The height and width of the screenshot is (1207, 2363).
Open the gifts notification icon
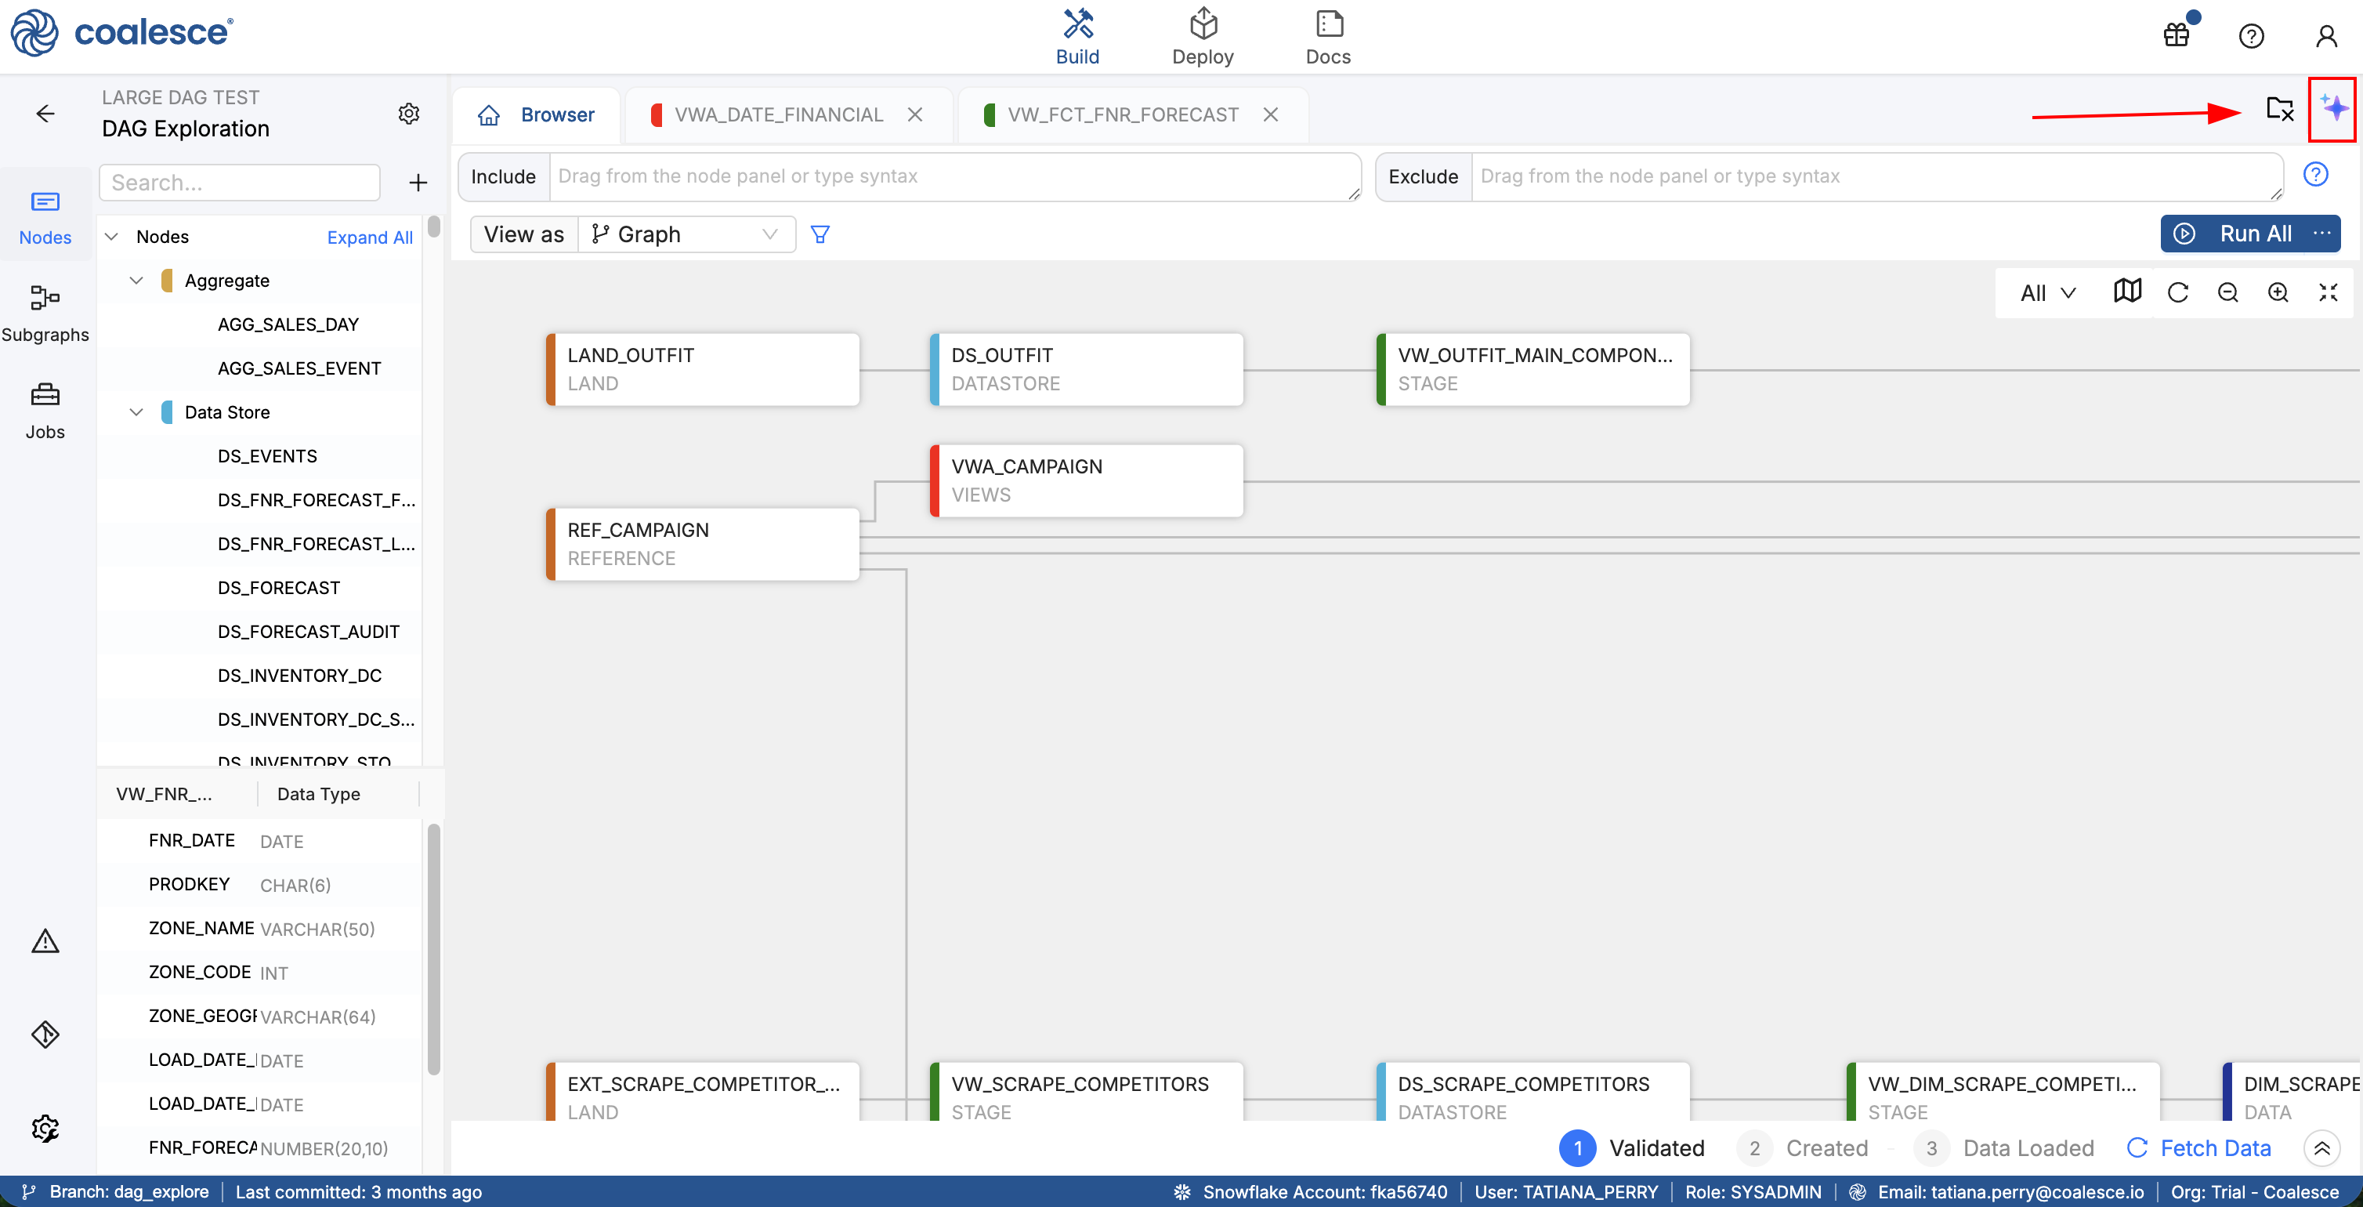point(2176,35)
